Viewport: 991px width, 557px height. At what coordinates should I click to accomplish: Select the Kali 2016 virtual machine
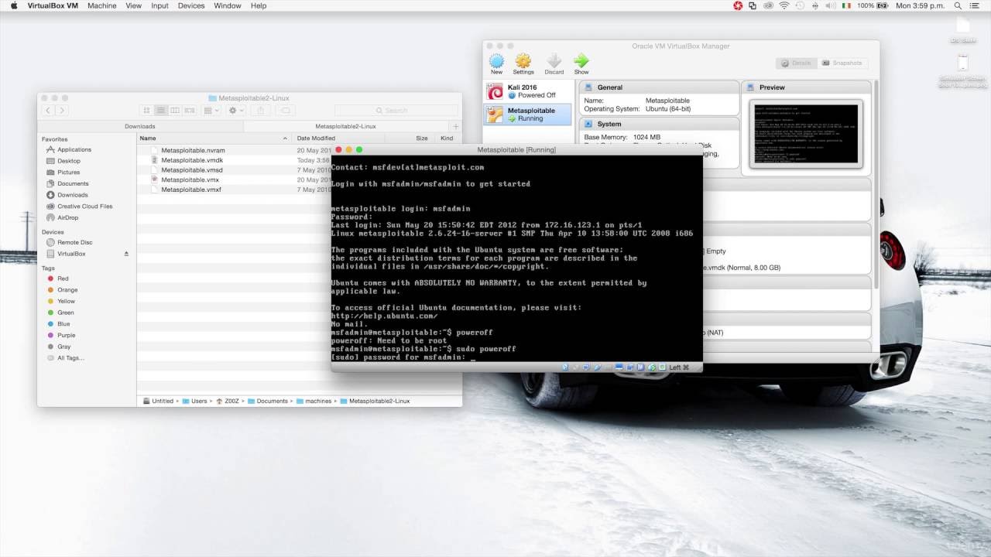pyautogui.click(x=528, y=91)
